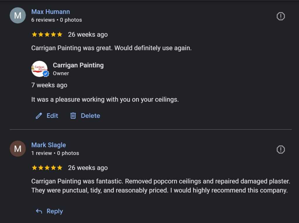
Task: Click Delete to remove the owner response
Action: [91, 116]
